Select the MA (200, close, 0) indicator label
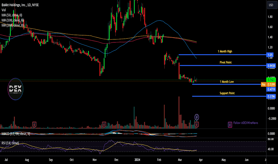This screenshot has width=278, height=164. [x=13, y=25]
